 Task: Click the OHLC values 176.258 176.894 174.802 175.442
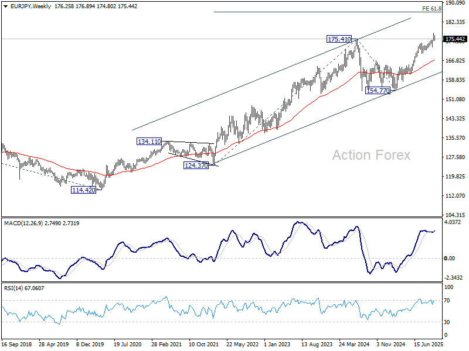pos(96,6)
